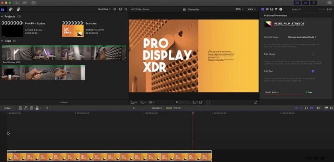Select the Pro Display XDR clip filmstrip
This screenshot has width=334, height=162.
coord(64,53)
